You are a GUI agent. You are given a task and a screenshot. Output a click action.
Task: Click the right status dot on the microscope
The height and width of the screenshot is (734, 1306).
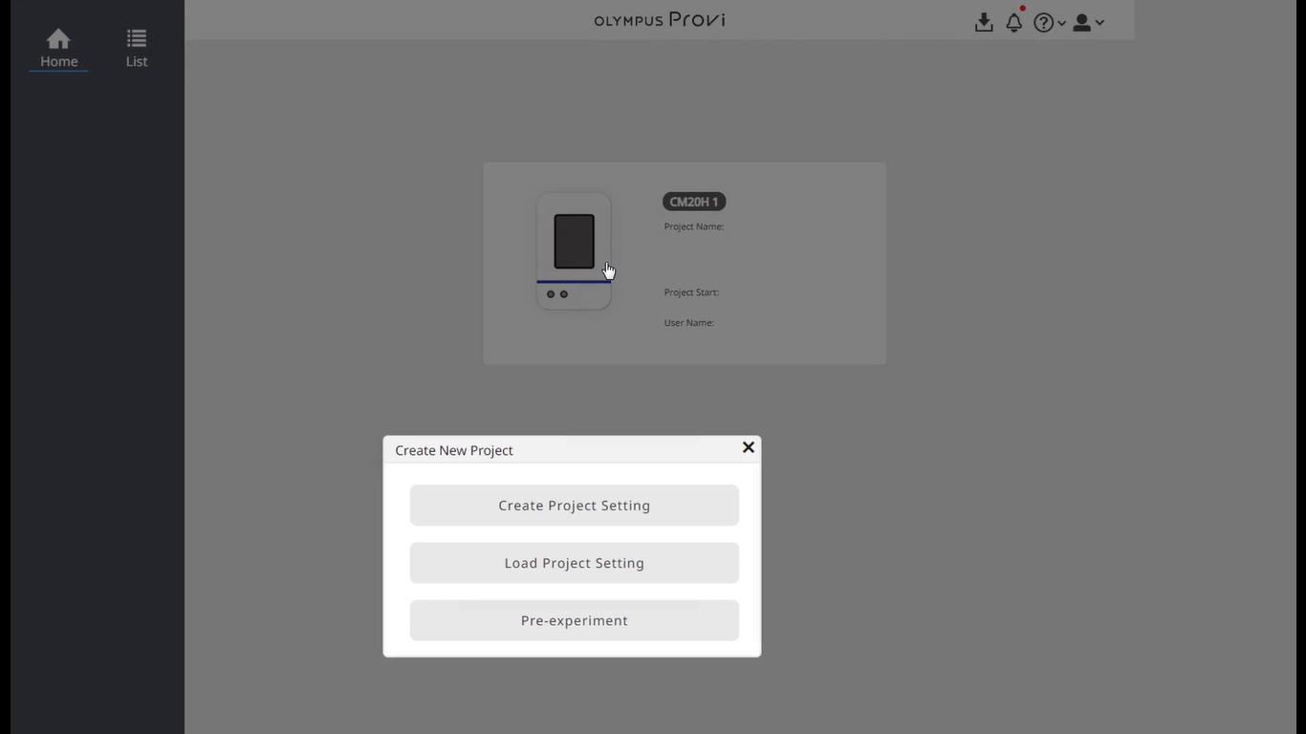click(563, 293)
